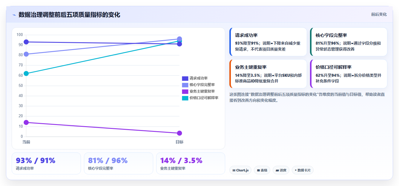Click the 价格口径可解释率 legend label
Screen dimensions: 399x186
click(x=204, y=98)
